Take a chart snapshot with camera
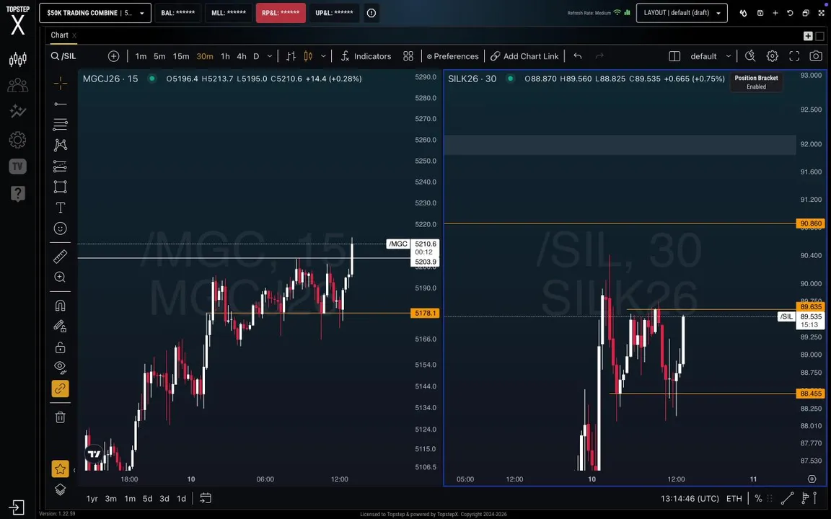 [x=816, y=56]
